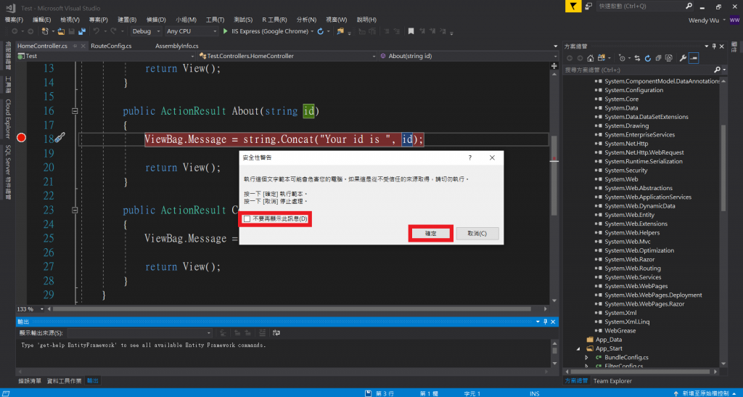Switch to the RouteConfig.cs tab
Viewport: 743px width, 397px height.
tap(111, 46)
